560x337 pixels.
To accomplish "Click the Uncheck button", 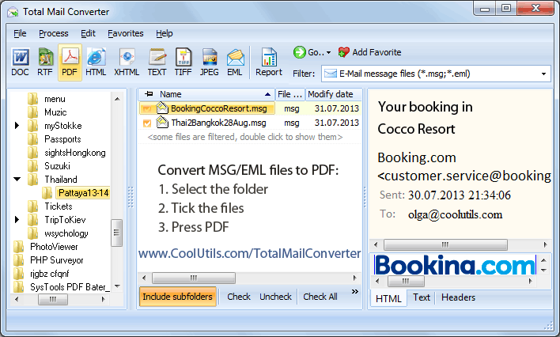I will point(275,297).
